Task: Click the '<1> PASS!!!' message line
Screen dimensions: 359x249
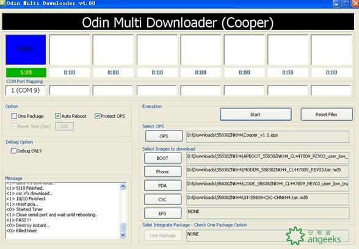Action: coord(19,220)
